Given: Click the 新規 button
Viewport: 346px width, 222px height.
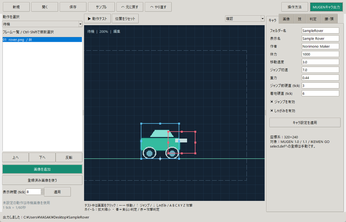Looking at the screenshot, I should (16, 7).
